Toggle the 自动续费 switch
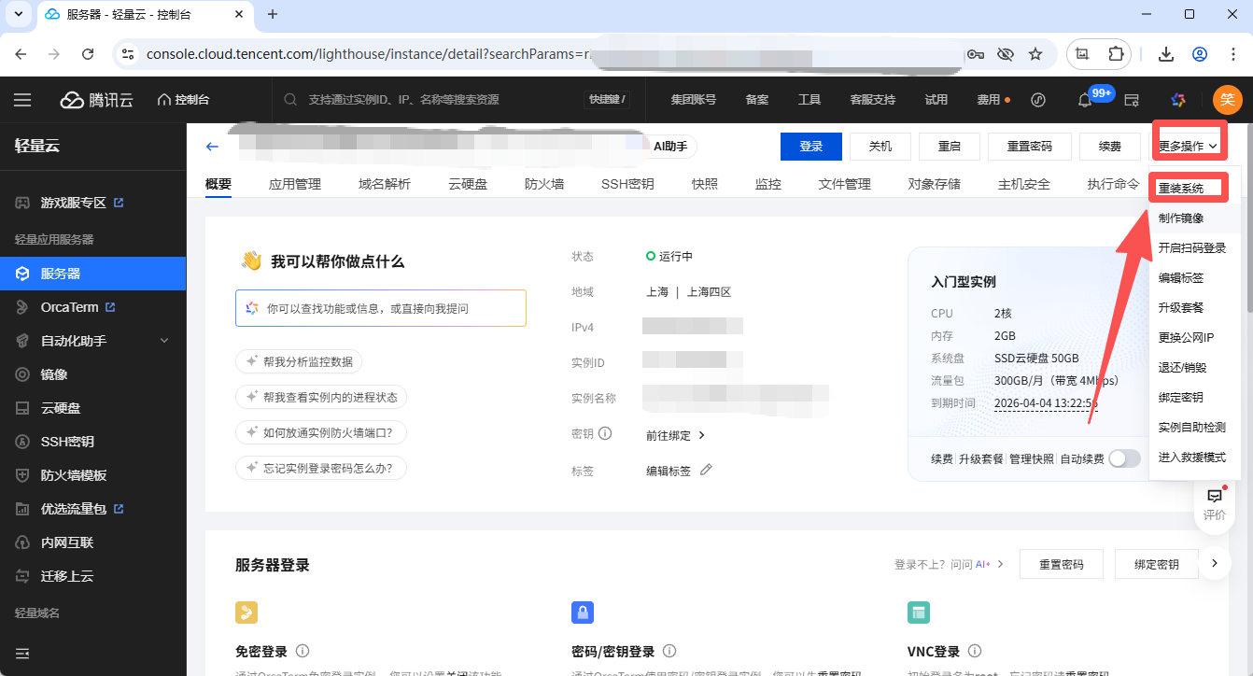Screen dimensions: 1253x676 [1125, 458]
